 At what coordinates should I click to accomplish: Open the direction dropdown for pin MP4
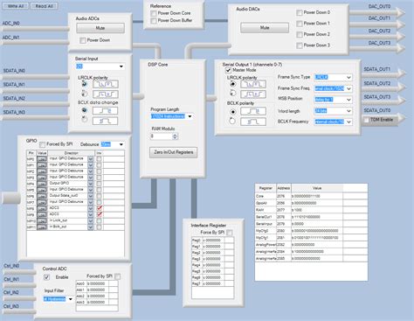[91, 184]
